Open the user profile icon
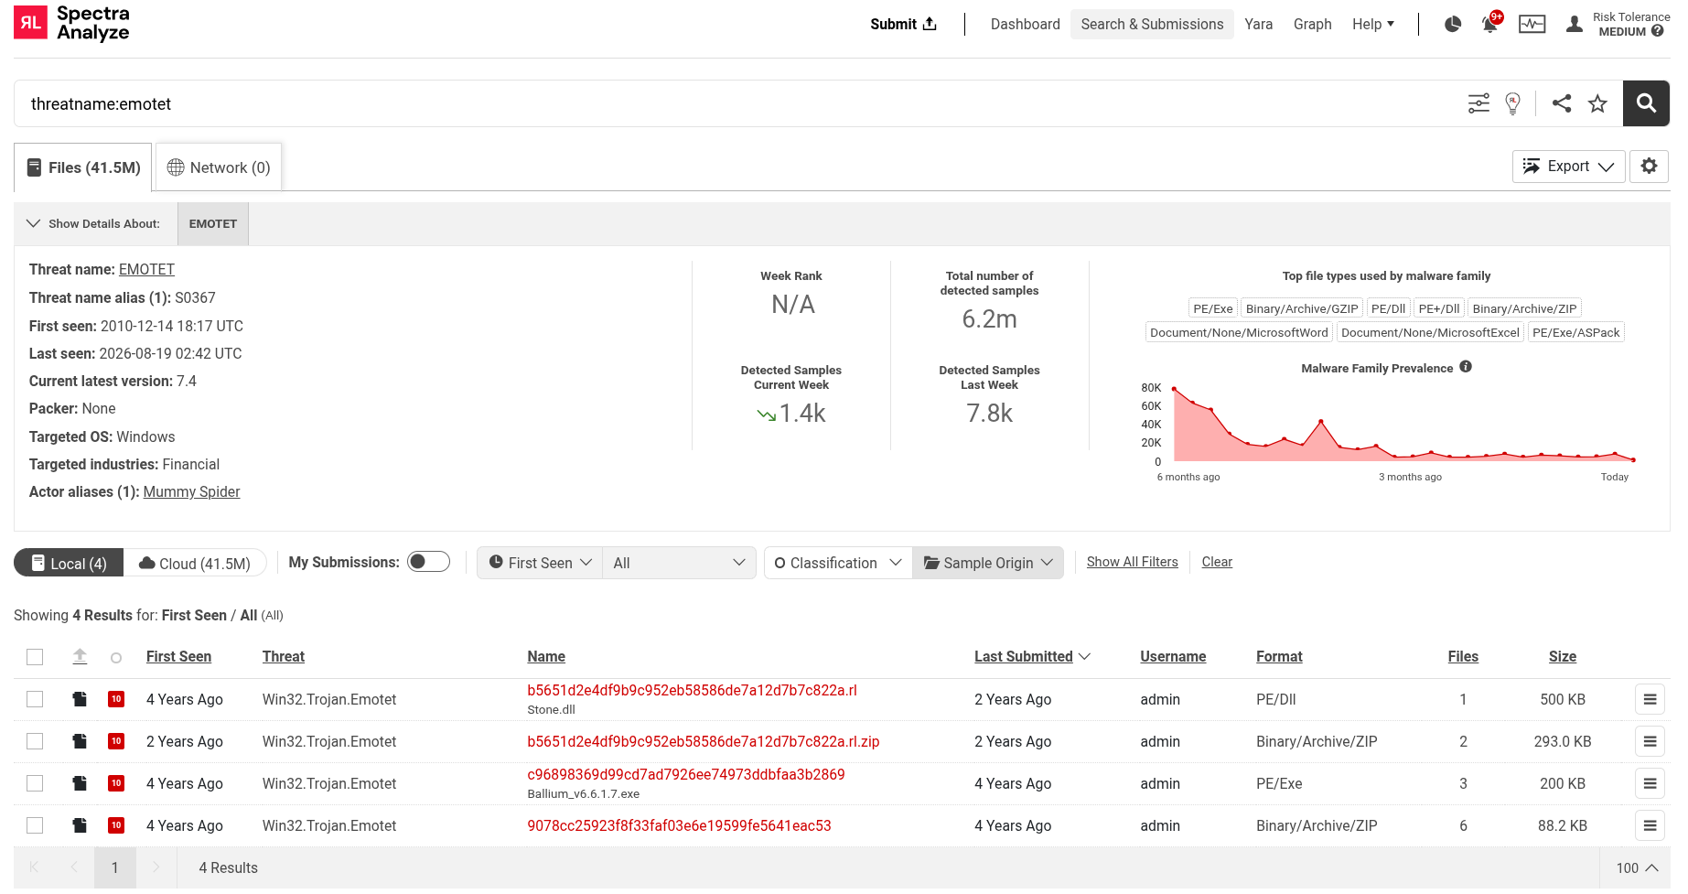This screenshot has width=1688, height=894. (x=1574, y=24)
